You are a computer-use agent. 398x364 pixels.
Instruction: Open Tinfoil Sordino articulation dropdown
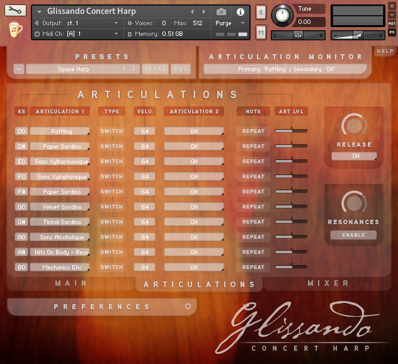coord(60,222)
